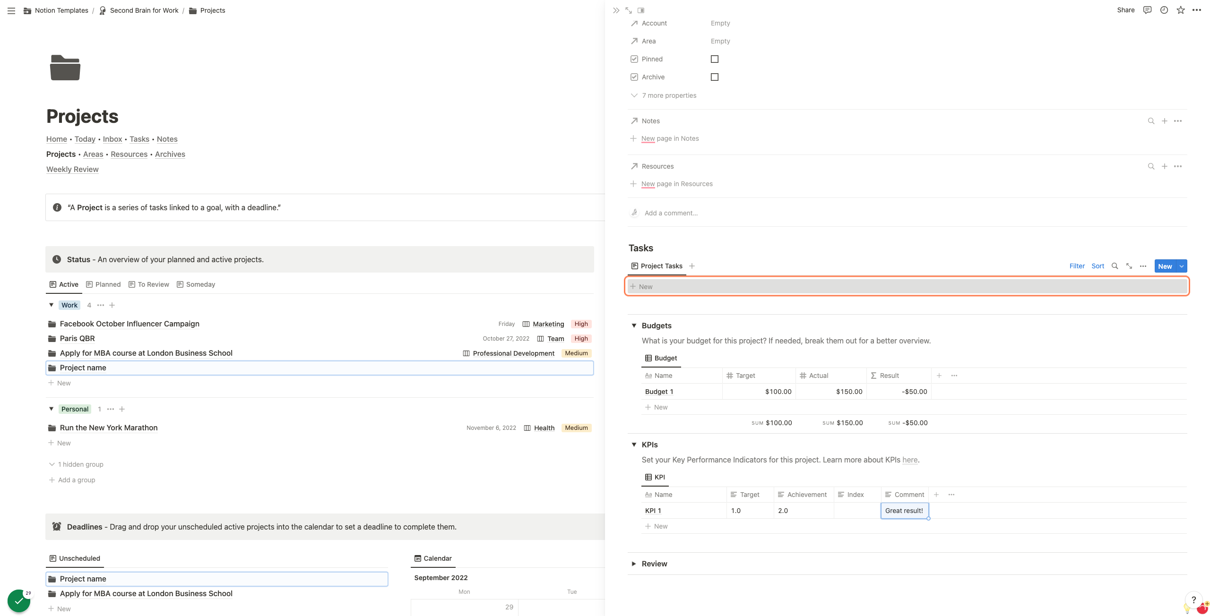Select the Calendar view tab

(433, 558)
